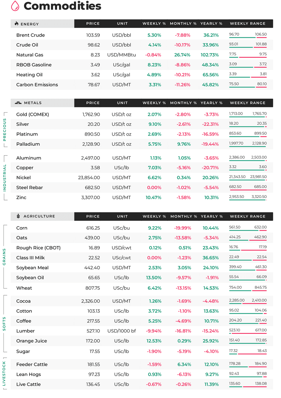
Task: Open the Gold (COMEX) commodity row
Action: click(x=142, y=114)
